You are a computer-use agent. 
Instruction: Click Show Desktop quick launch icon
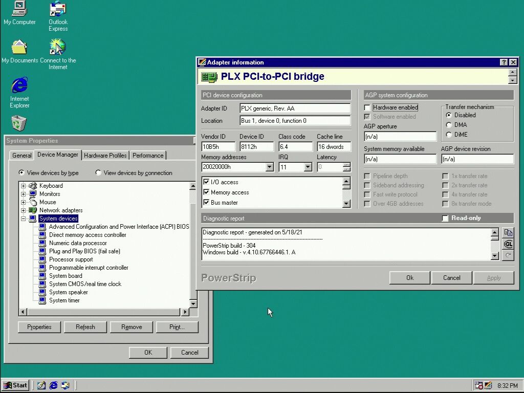pyautogui.click(x=41, y=385)
